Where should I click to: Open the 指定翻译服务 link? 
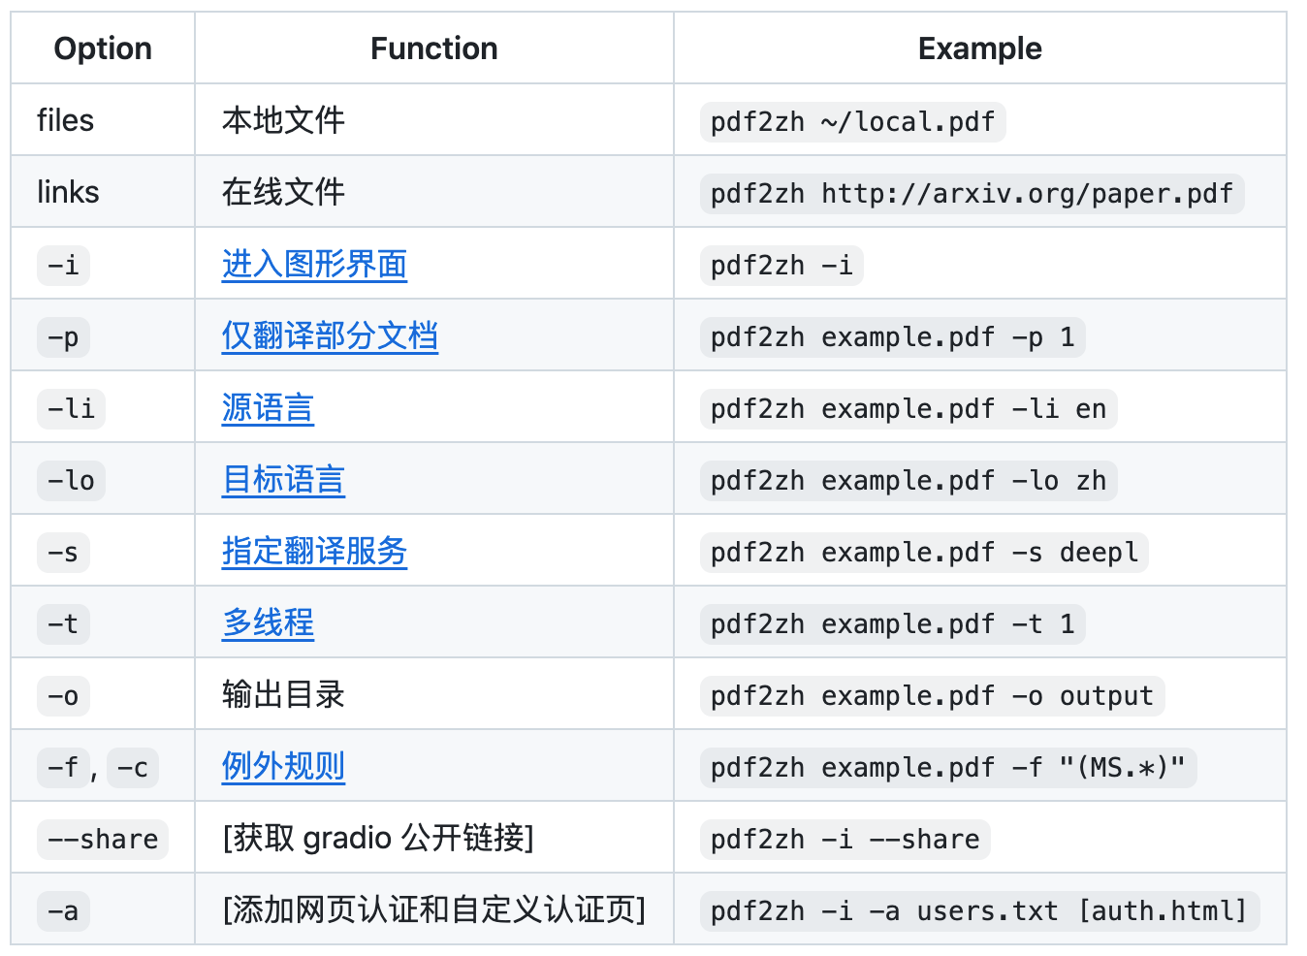(314, 552)
